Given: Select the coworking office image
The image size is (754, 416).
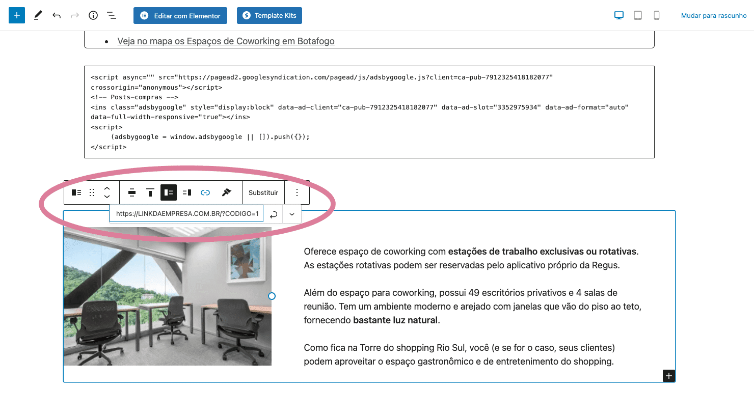Looking at the screenshot, I should [x=168, y=296].
